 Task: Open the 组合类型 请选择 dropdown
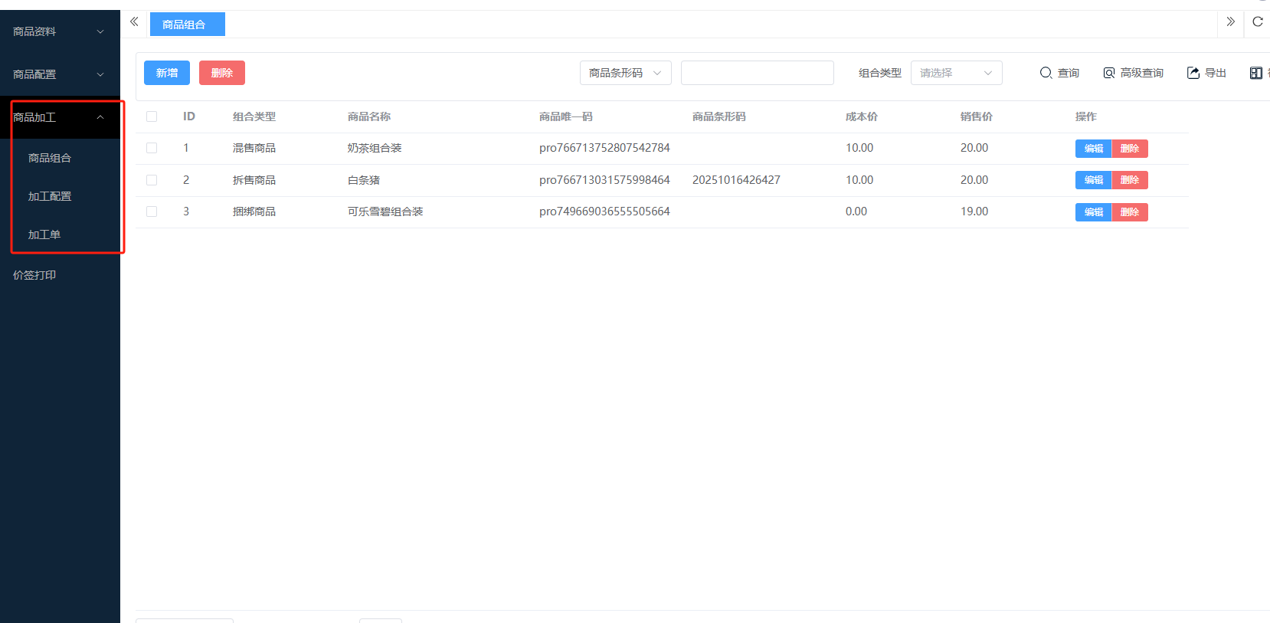coord(955,73)
